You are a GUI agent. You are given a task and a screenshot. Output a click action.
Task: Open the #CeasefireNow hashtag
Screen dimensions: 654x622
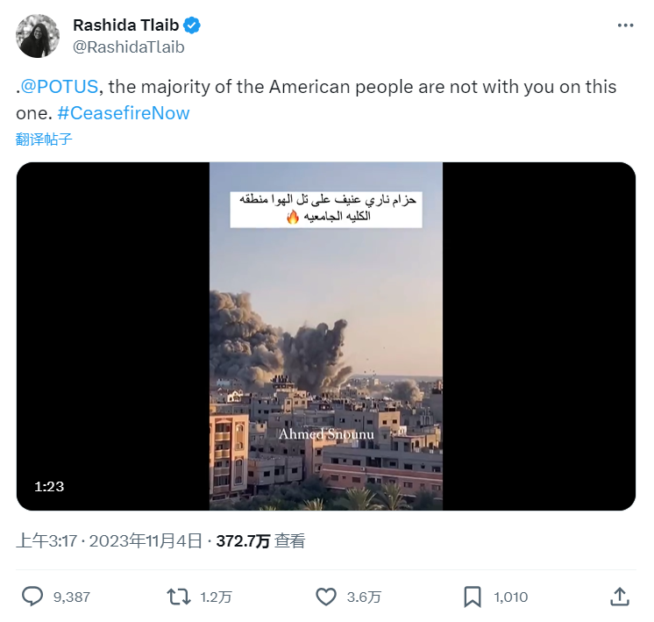pyautogui.click(x=123, y=113)
